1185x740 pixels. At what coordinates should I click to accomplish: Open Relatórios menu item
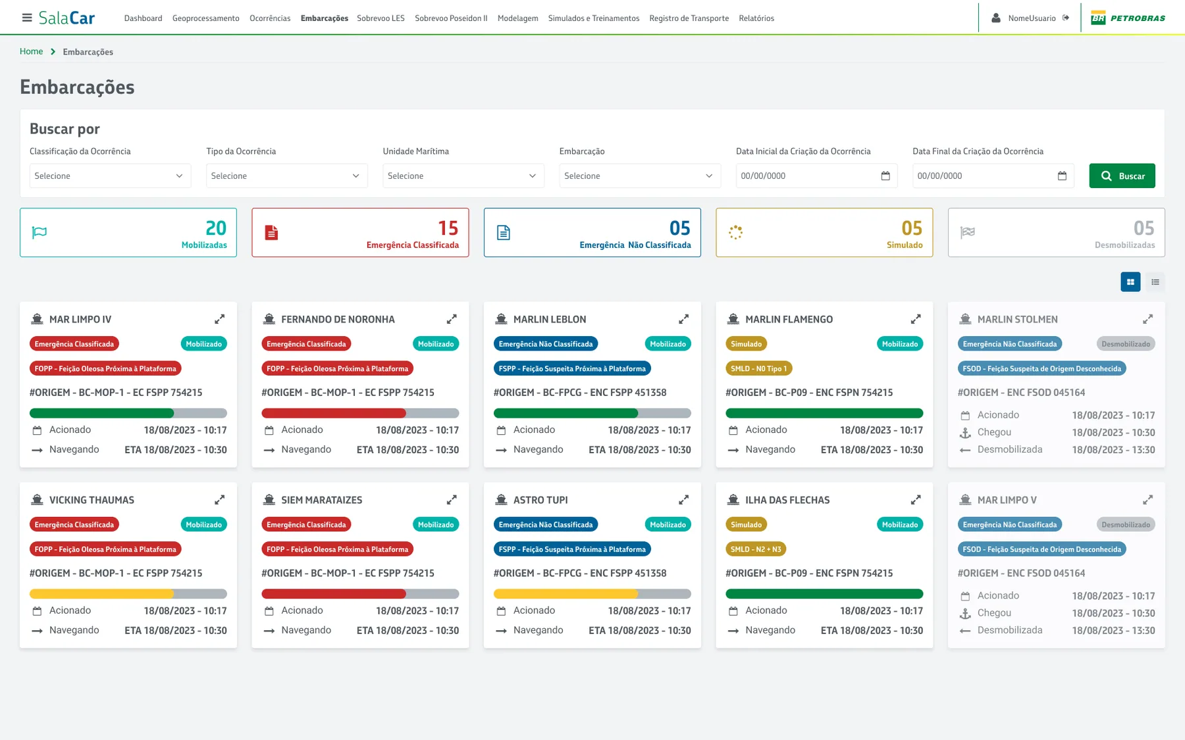(756, 18)
